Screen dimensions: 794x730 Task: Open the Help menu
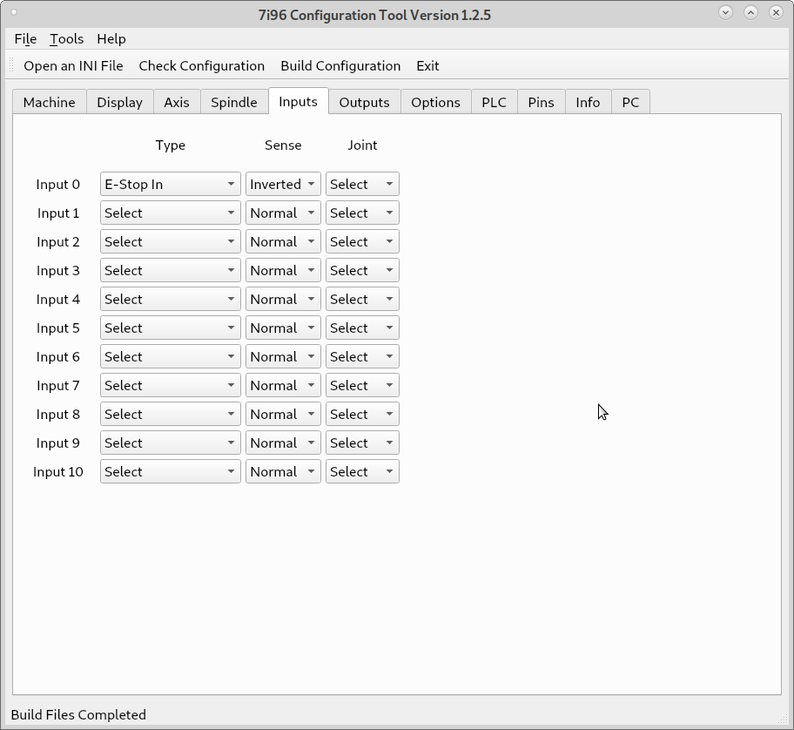tap(111, 39)
